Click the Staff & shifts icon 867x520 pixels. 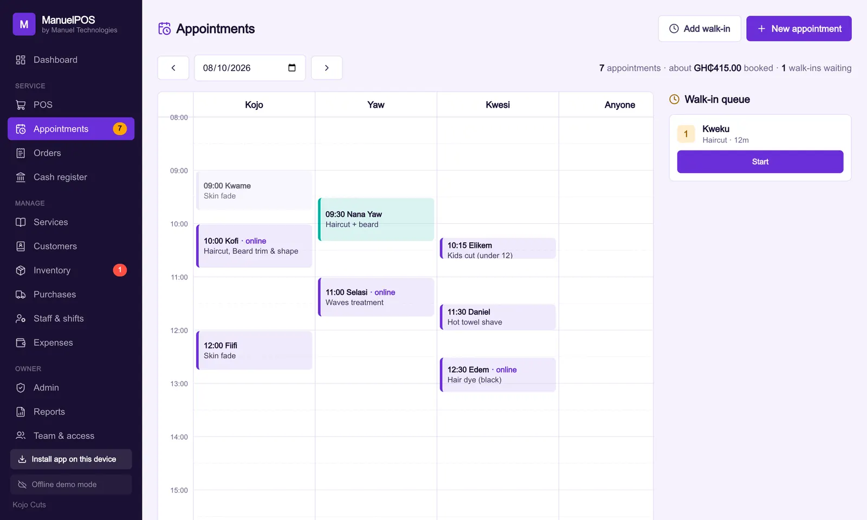[21, 318]
